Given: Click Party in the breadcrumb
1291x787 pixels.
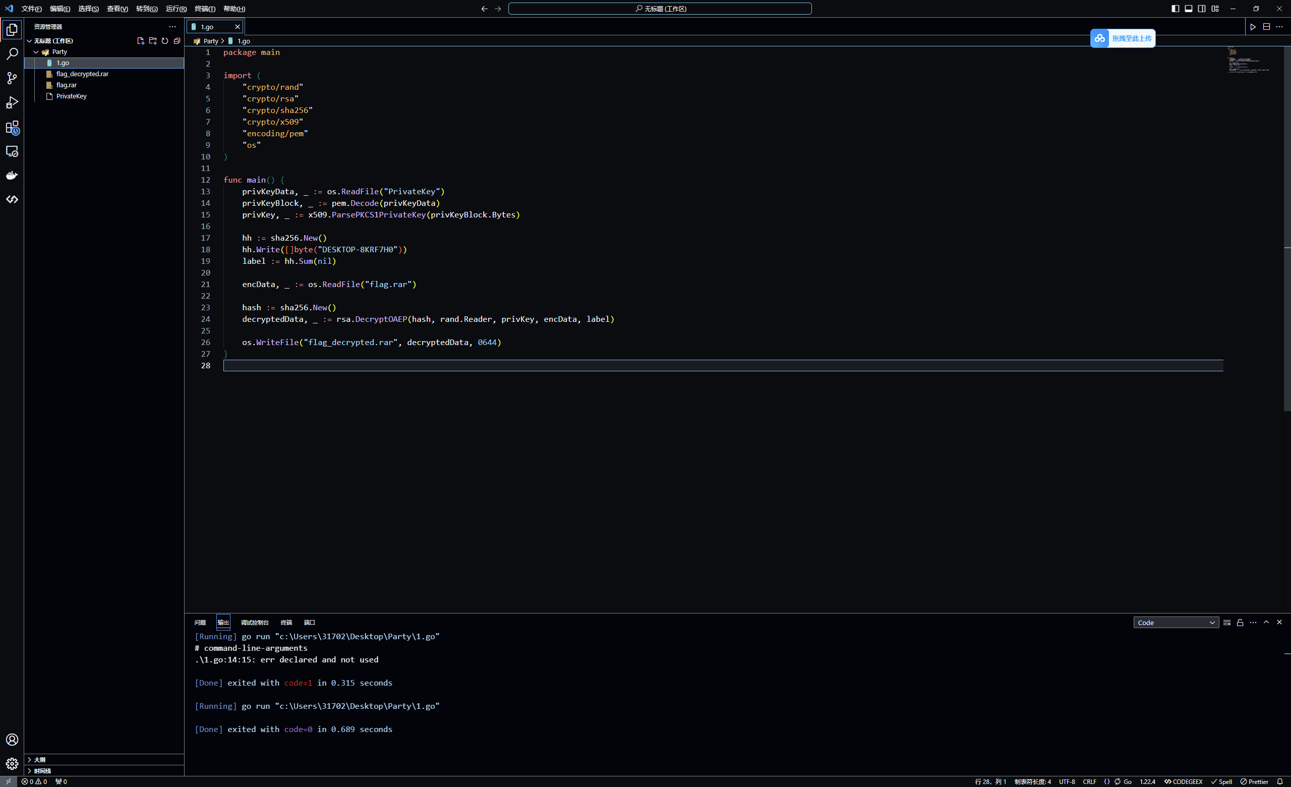Looking at the screenshot, I should 211,41.
